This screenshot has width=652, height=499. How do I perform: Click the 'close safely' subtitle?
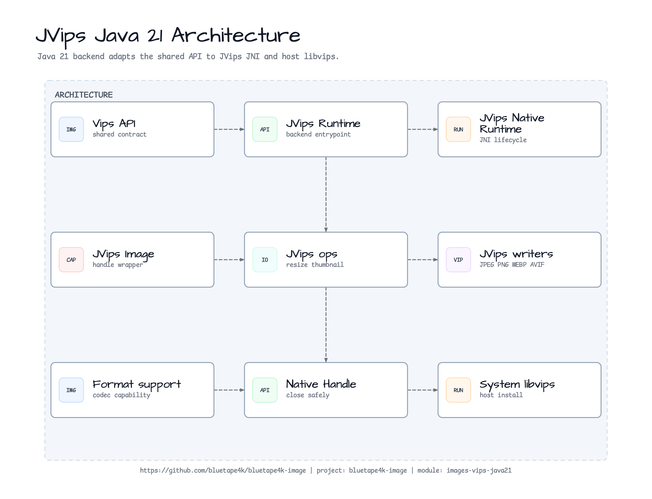(x=308, y=395)
